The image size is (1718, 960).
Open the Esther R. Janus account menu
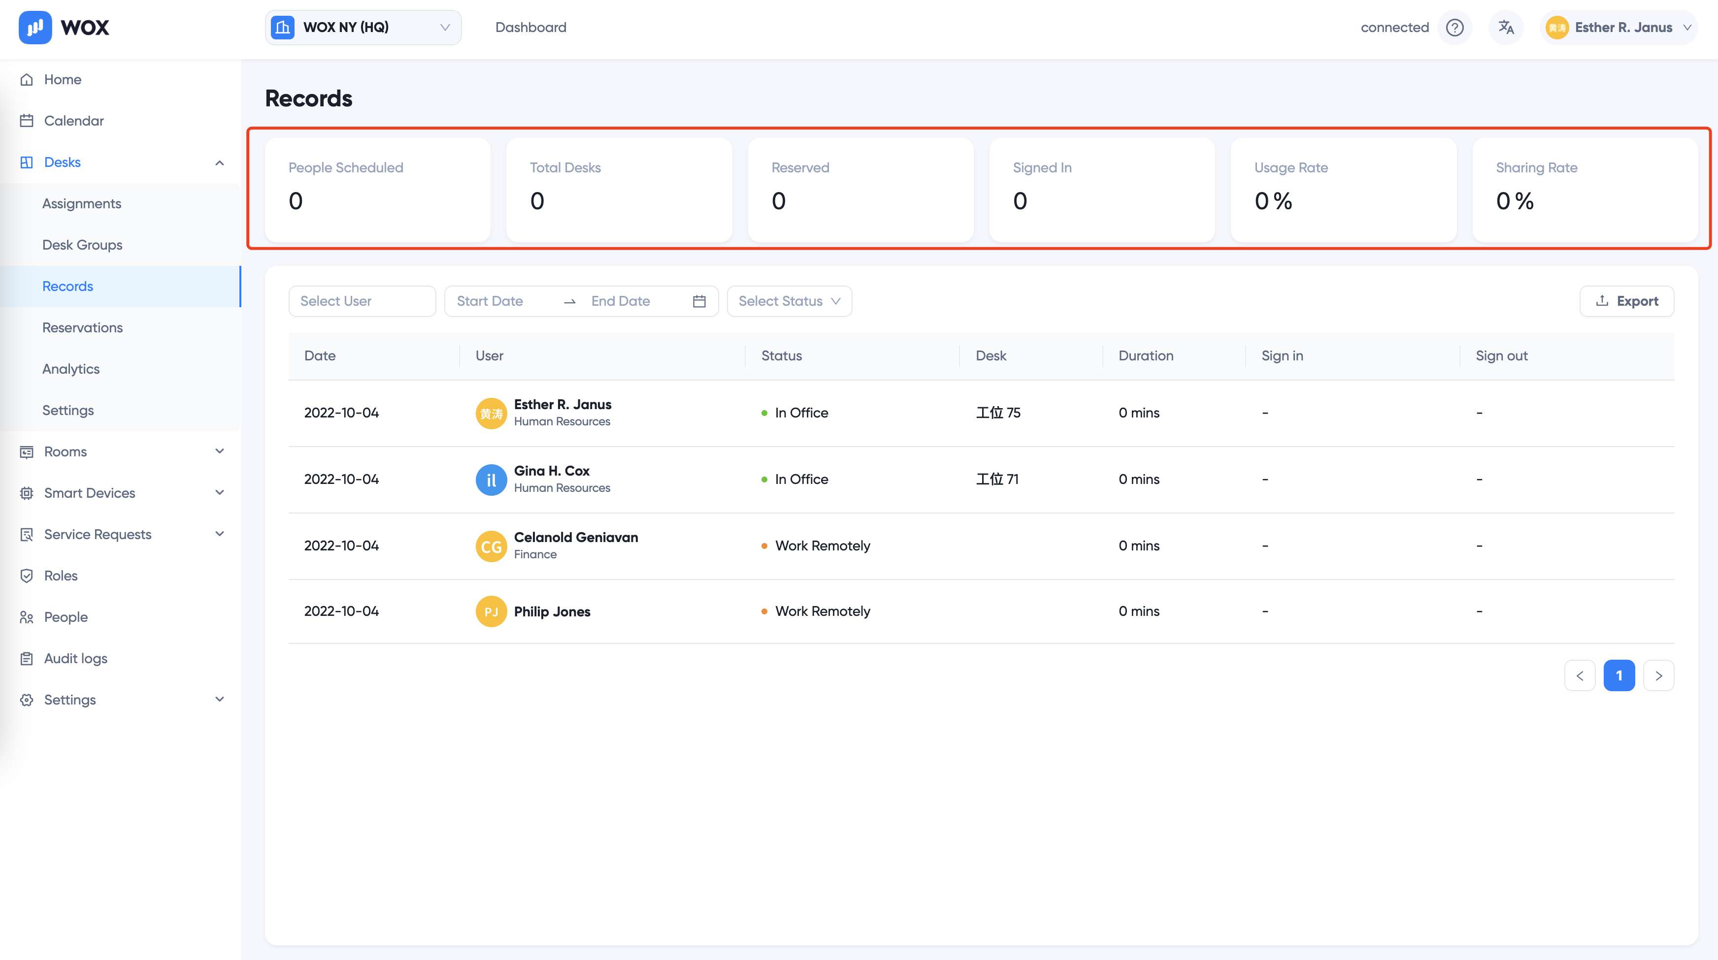(1619, 28)
